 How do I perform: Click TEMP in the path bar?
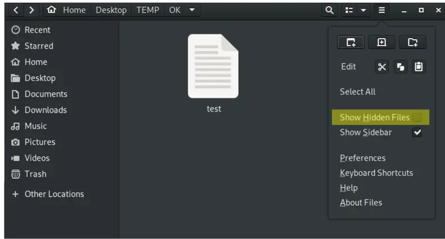pos(148,10)
